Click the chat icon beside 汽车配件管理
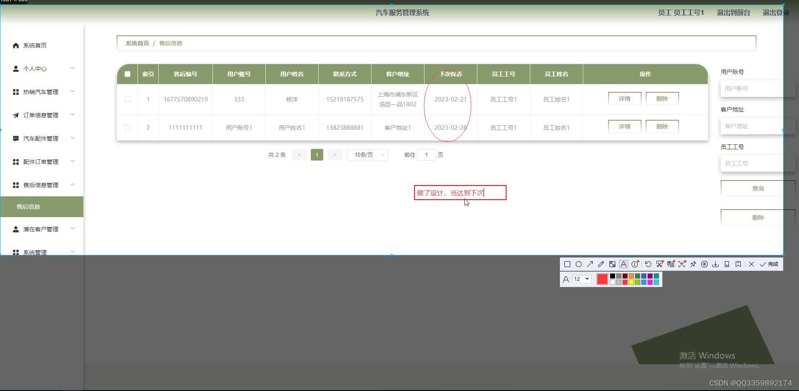Viewport: 799px width, 391px height. (x=16, y=139)
